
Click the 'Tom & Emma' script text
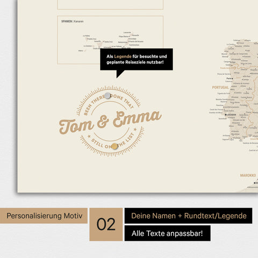[110, 123]
